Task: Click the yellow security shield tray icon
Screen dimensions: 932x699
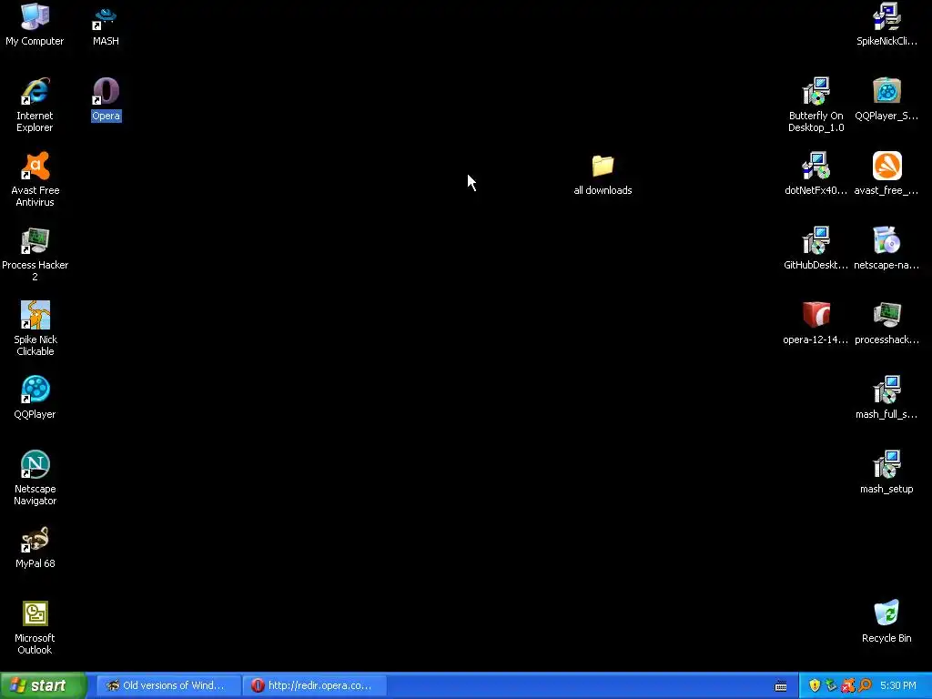Action: click(x=815, y=685)
